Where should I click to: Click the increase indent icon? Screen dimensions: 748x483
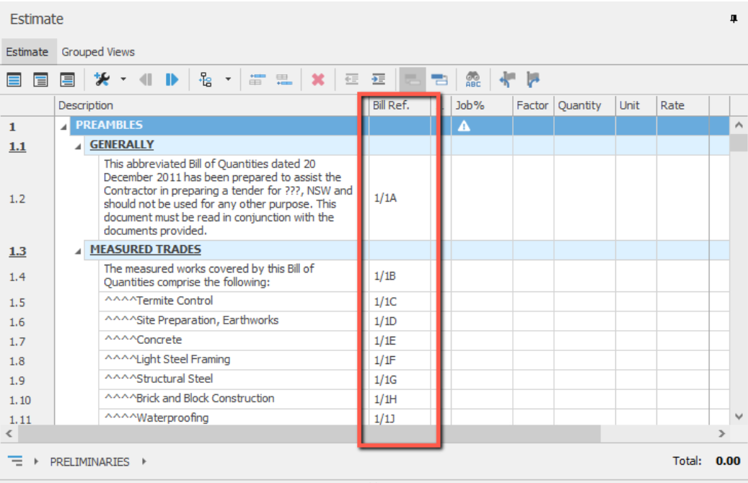point(378,79)
